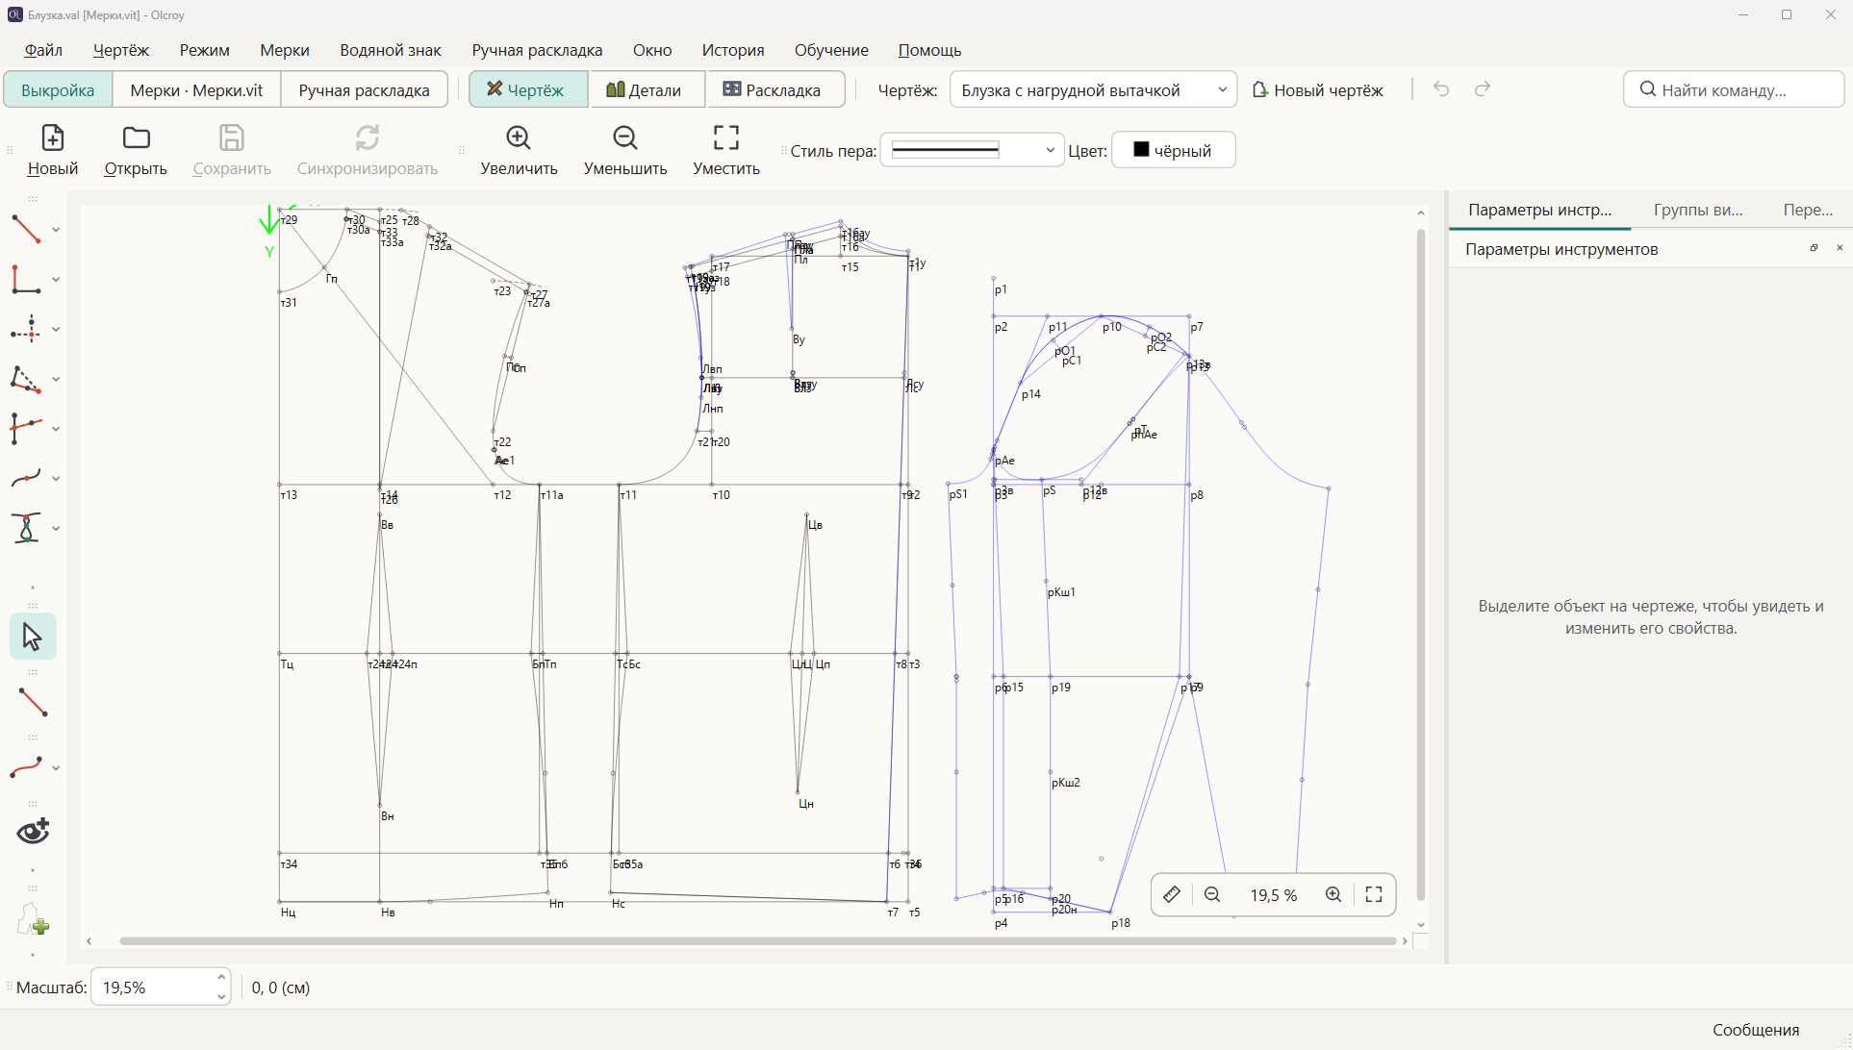
Task: Click the Уменьшить zoom-out toolbar icon
Action: coord(625,138)
